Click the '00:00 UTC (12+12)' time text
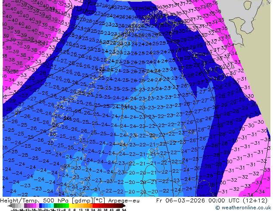 pos(238,201)
